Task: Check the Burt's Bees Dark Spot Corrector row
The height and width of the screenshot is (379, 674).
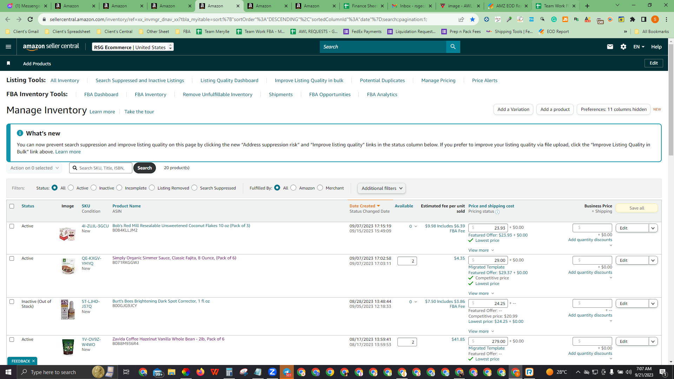Action: point(12,301)
